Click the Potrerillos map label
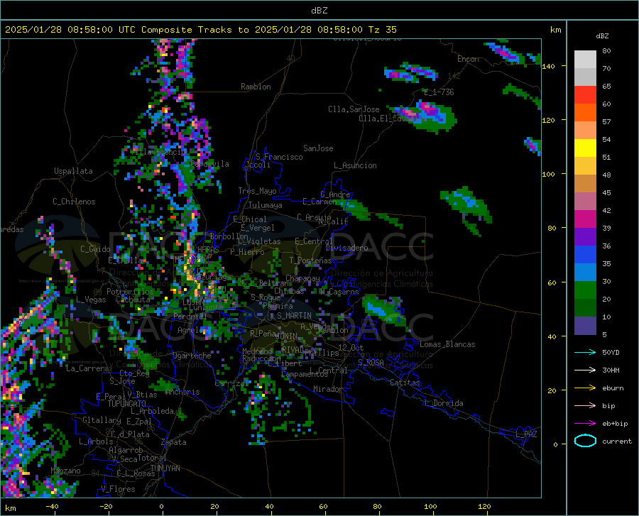The width and height of the screenshot is (639, 516). [x=130, y=292]
